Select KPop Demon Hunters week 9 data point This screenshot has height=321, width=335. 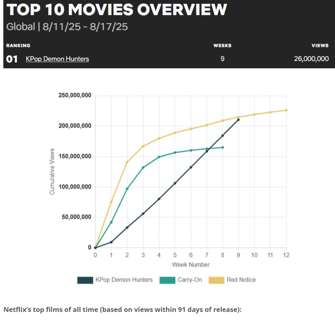tap(238, 120)
